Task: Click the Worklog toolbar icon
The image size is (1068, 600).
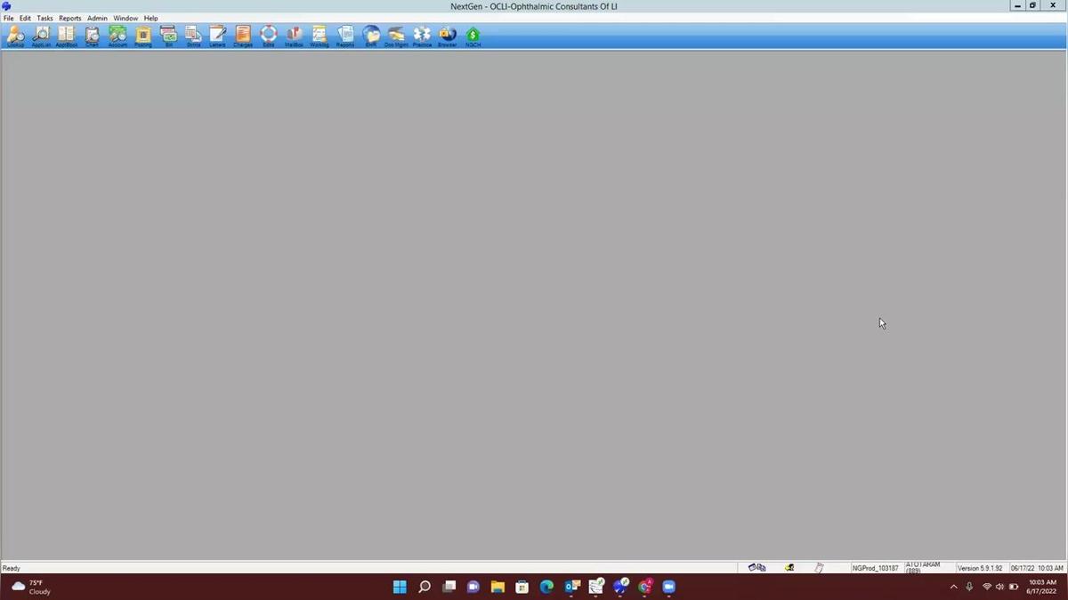Action: coord(319,36)
